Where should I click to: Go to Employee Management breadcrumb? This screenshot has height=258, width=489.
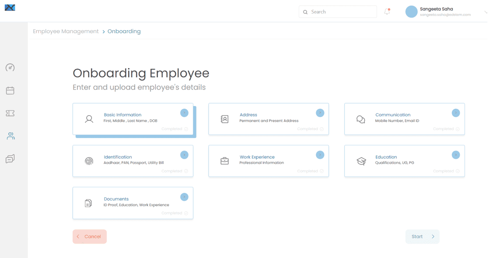click(66, 31)
